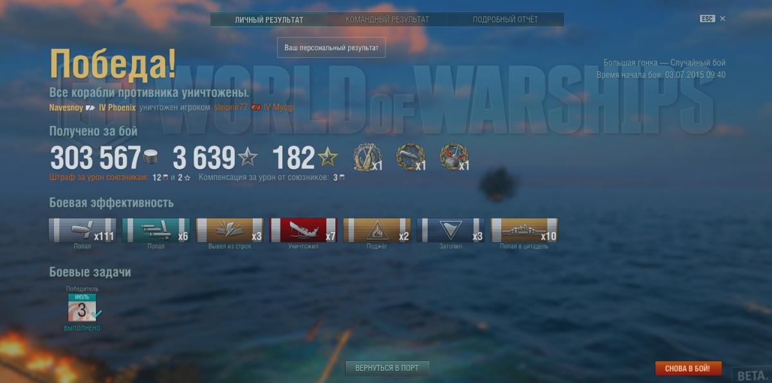772x383 pixels.
Task: Click the first achievement medal with anchors
Action: [x=366, y=157]
